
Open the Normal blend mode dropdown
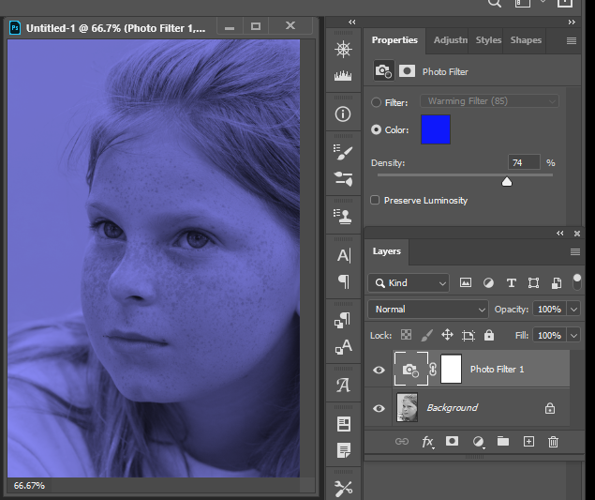pos(427,310)
